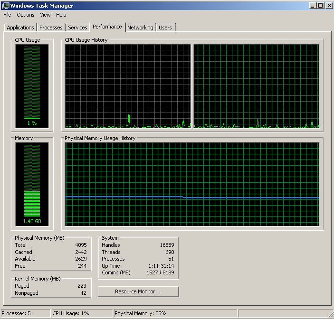334x319 pixels.
Task: Switch to the Processes tab
Action: pos(51,28)
